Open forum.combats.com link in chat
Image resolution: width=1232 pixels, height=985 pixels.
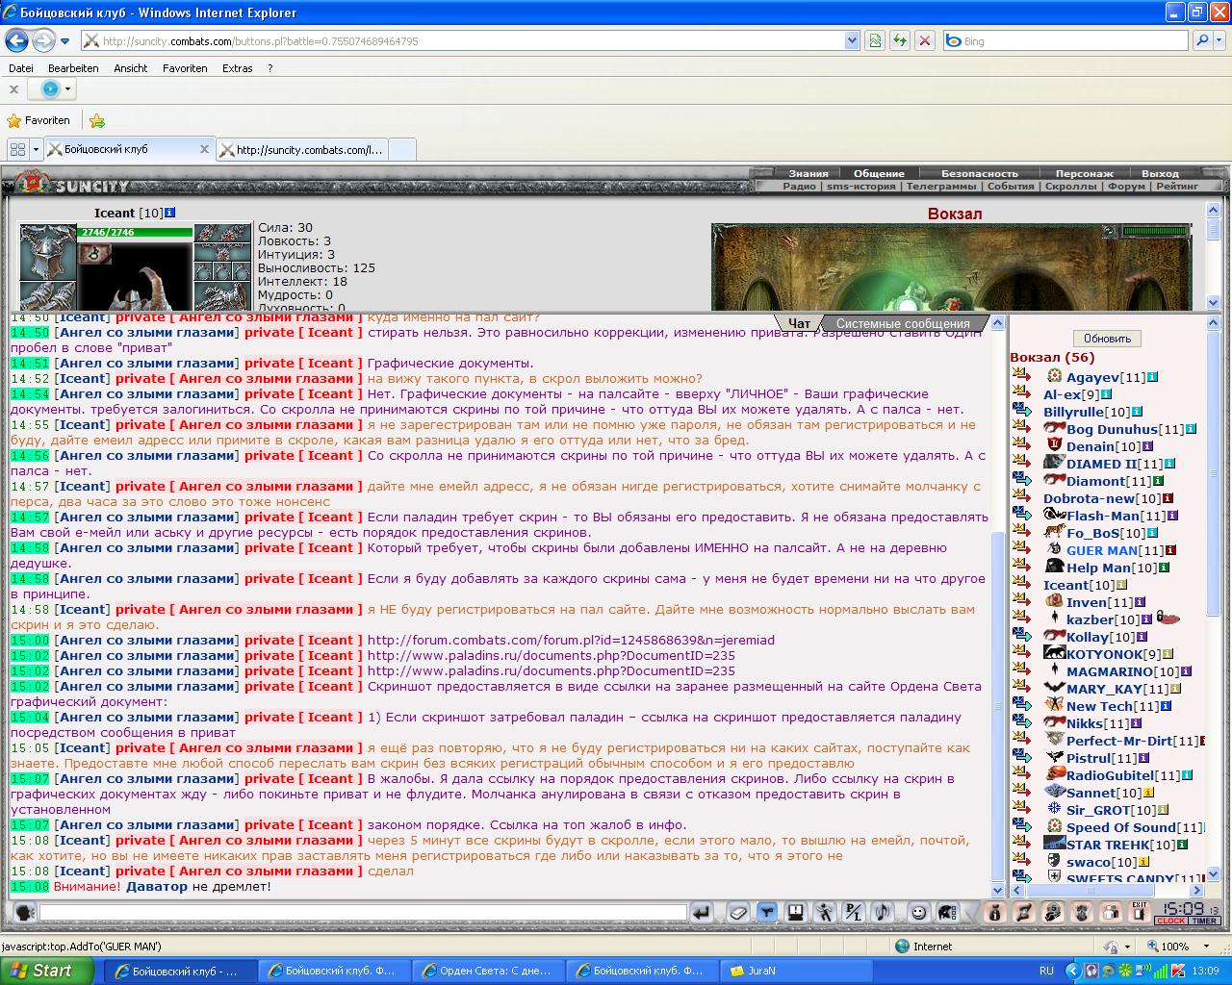pos(571,640)
